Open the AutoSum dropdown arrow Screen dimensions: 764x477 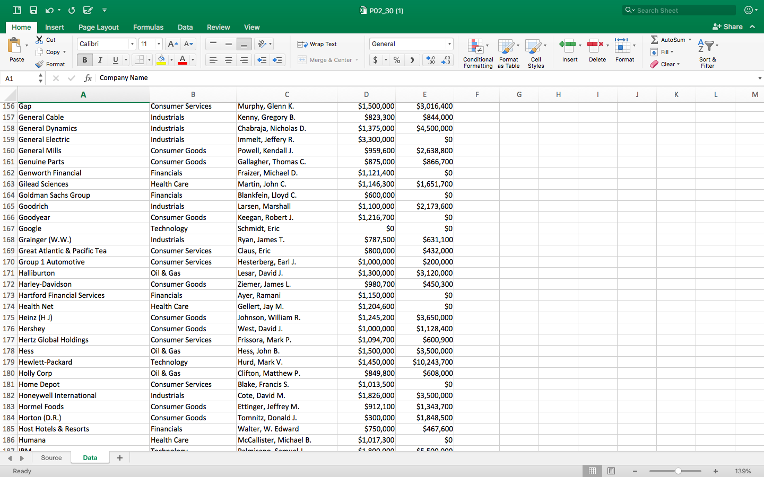coord(690,40)
